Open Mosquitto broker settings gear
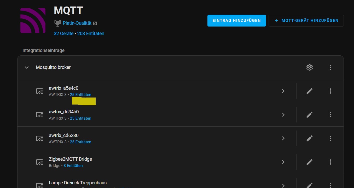Image resolution: width=354 pixels, height=188 pixels. click(309, 67)
